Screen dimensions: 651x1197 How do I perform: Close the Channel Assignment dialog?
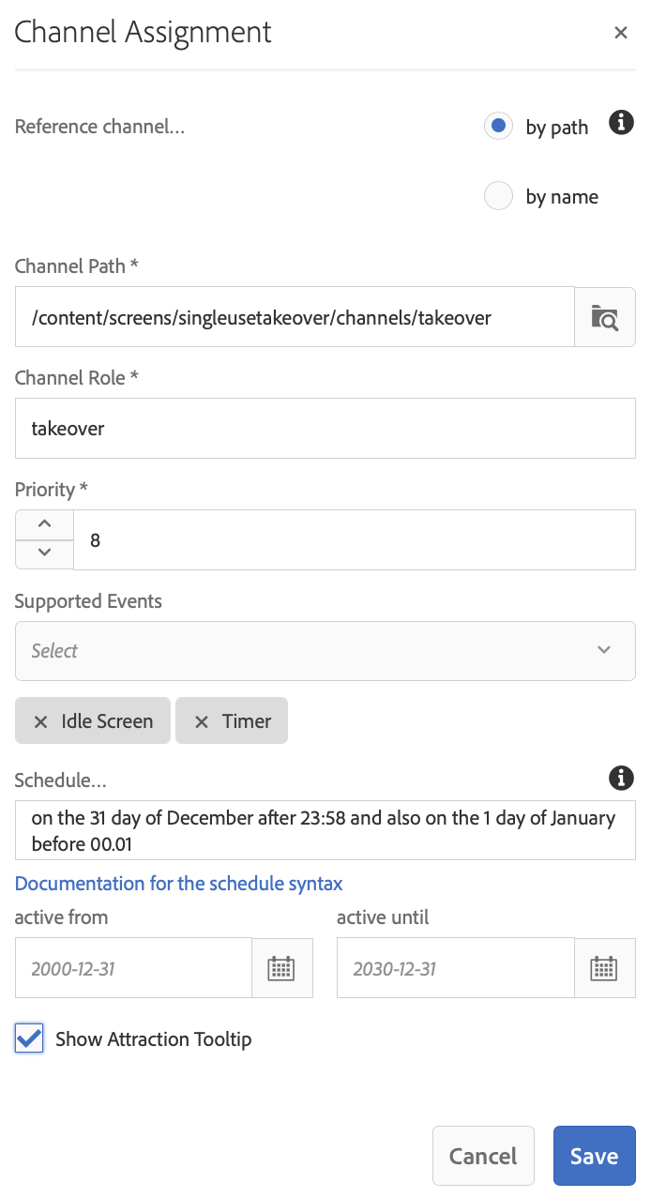pyautogui.click(x=620, y=33)
